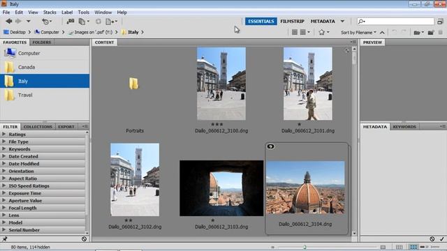Viewport: 447px width, 251px height.
Task: Click the rotate counterclockwise icon
Action: 394,32
